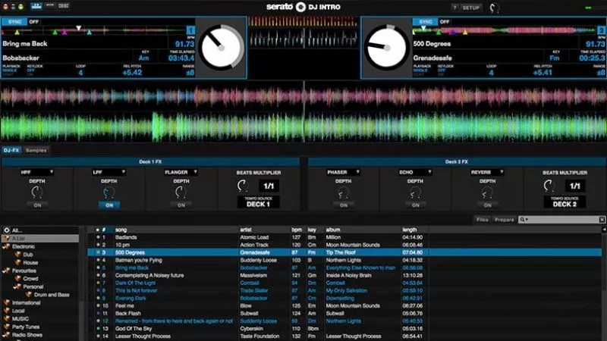Jump to magenta cue marker on Deck 1 overview
This screenshot has width=607, height=341.
coord(64,33)
